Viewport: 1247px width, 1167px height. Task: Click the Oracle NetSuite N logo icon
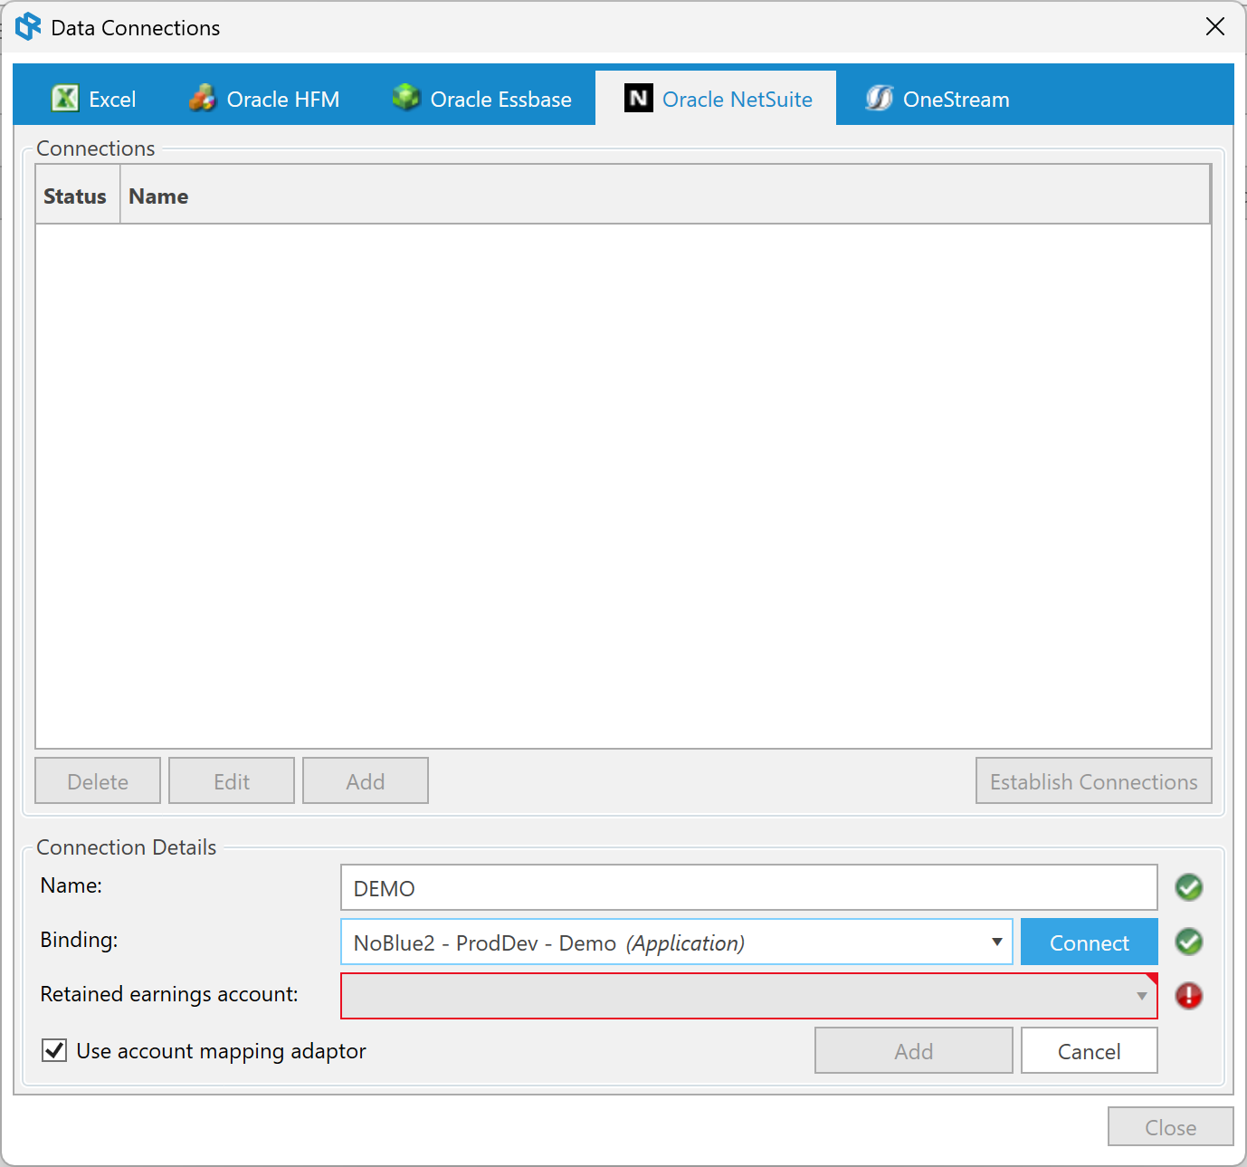tap(639, 98)
